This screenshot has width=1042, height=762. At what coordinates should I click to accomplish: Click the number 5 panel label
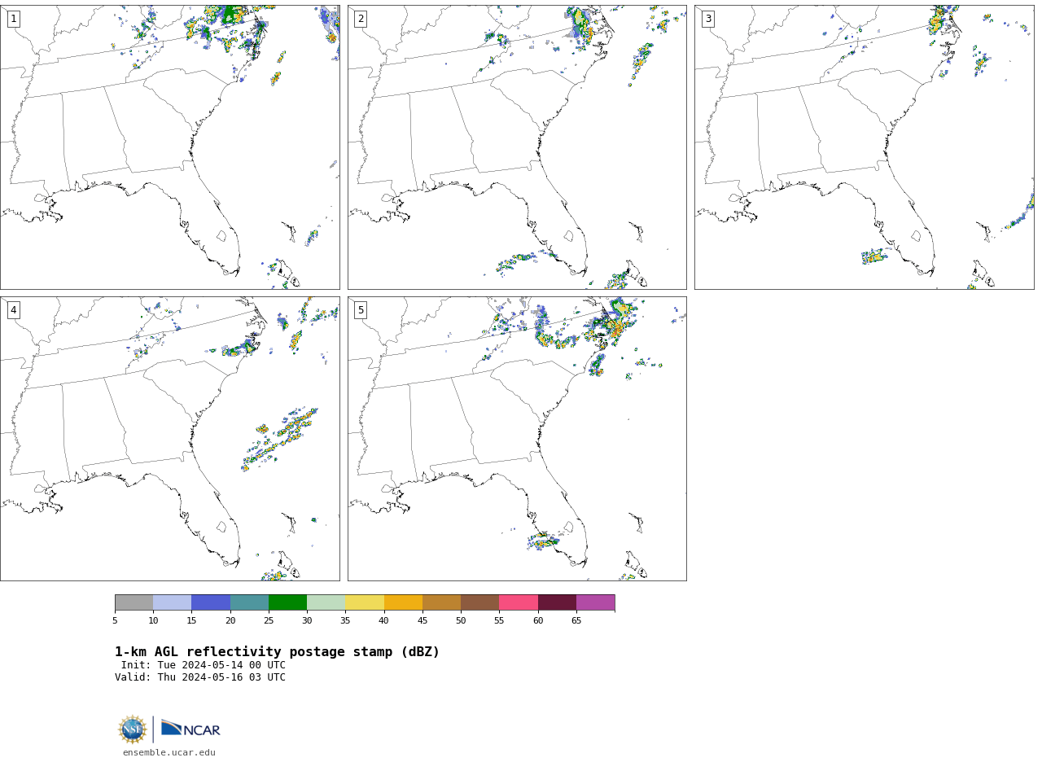pos(361,310)
